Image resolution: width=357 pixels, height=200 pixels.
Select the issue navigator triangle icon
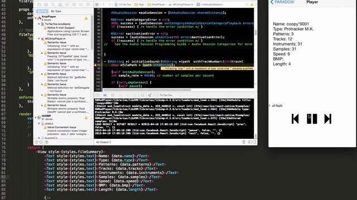(x=60, y=4)
